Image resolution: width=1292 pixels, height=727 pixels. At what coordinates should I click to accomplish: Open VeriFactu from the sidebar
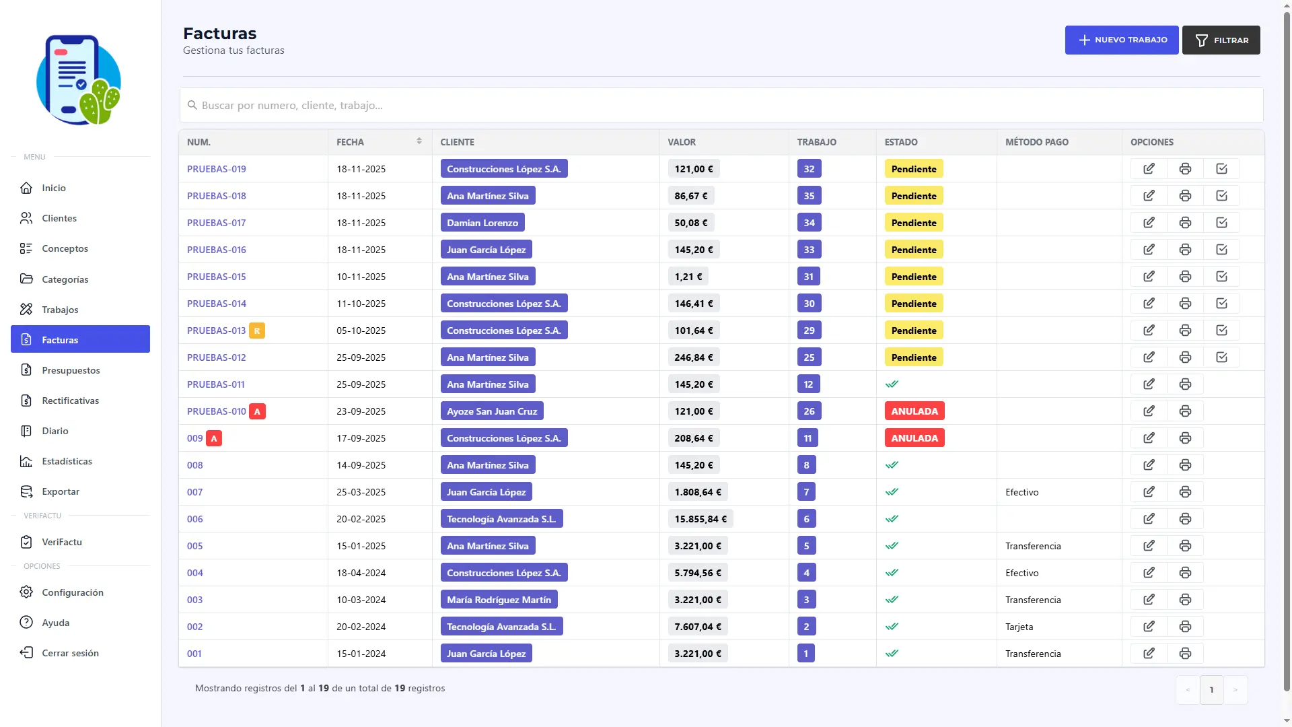pyautogui.click(x=61, y=541)
